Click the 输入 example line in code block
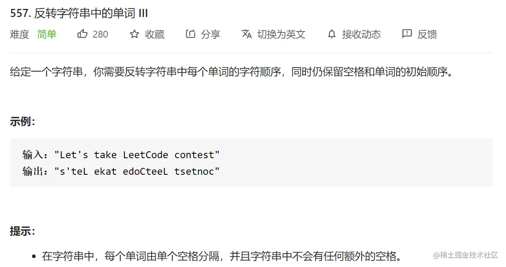Viewport: 506px width, 267px height. [x=121, y=155]
